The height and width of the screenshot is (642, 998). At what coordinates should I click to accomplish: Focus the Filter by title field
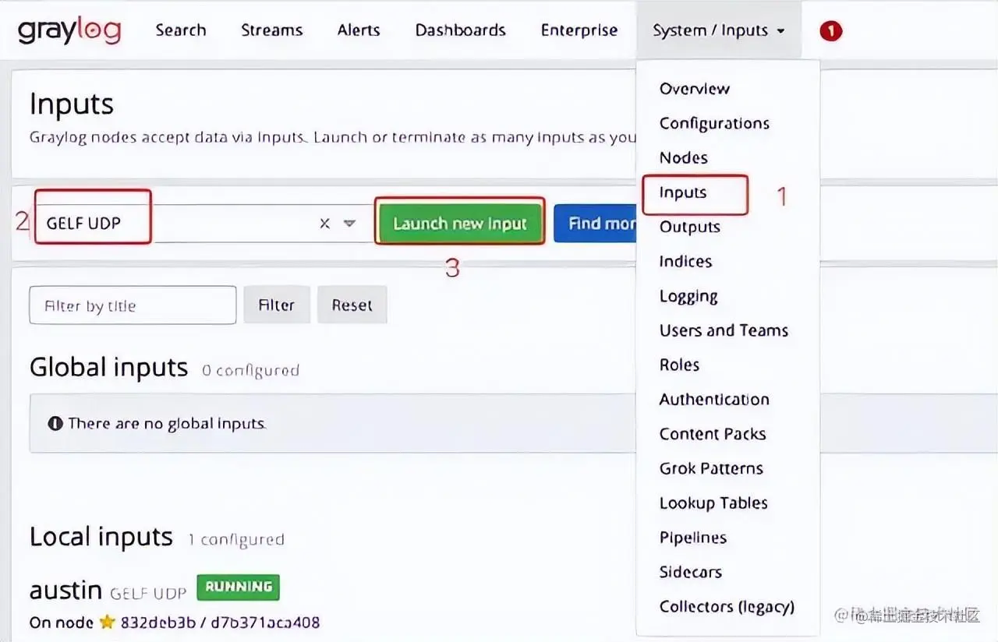click(x=133, y=305)
